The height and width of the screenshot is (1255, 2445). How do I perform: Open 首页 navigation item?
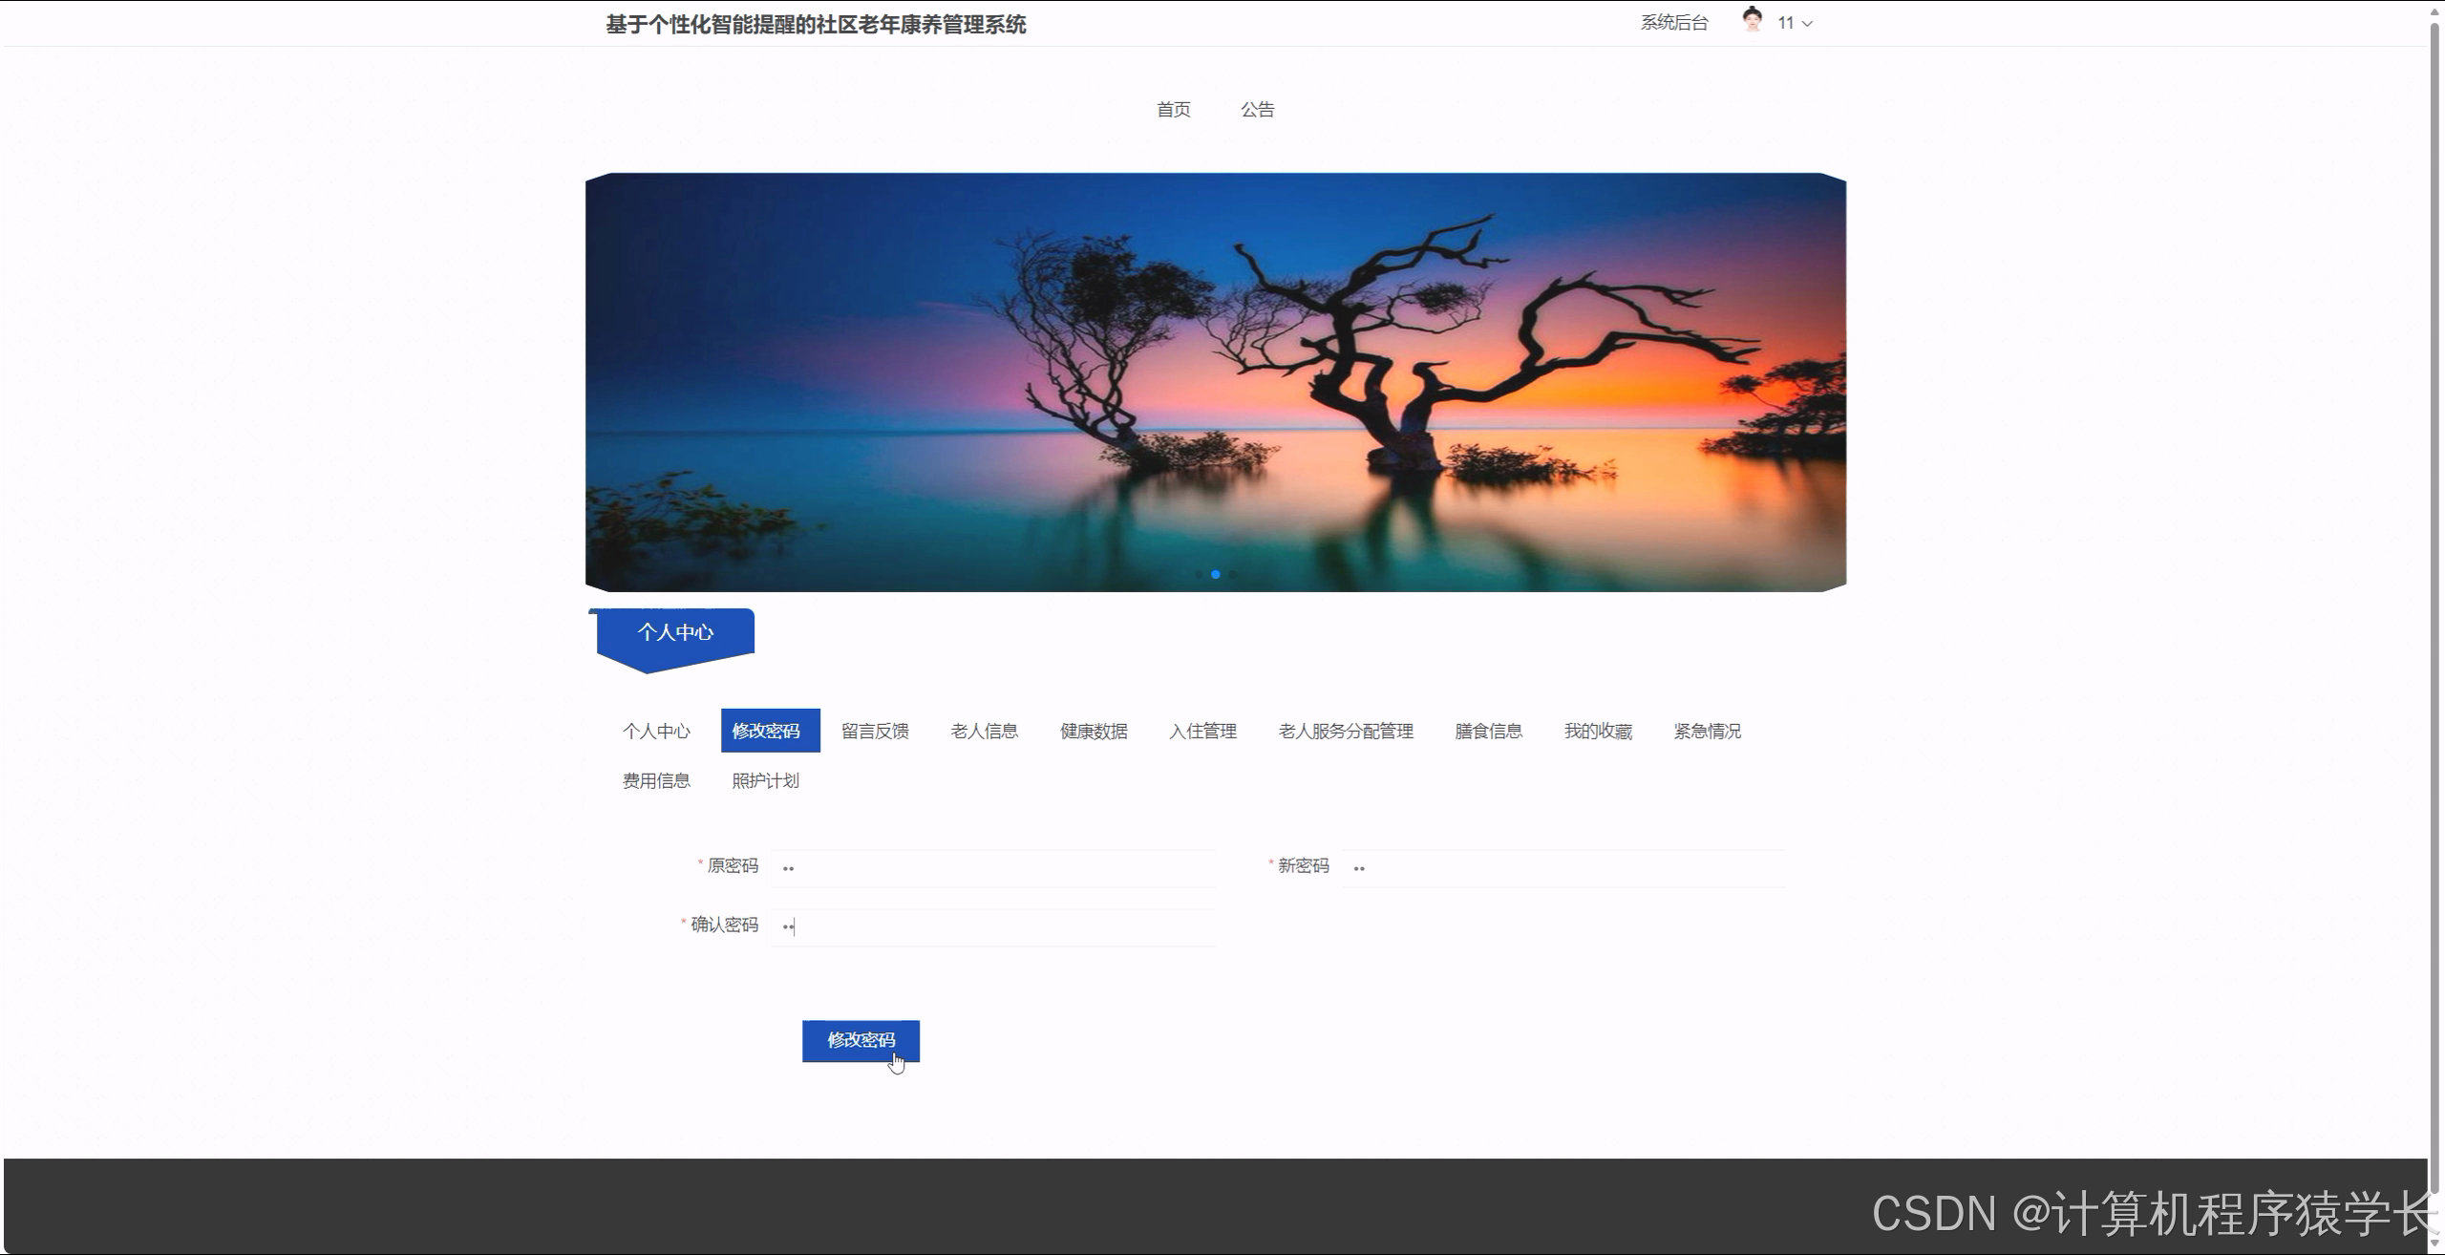click(x=1173, y=109)
